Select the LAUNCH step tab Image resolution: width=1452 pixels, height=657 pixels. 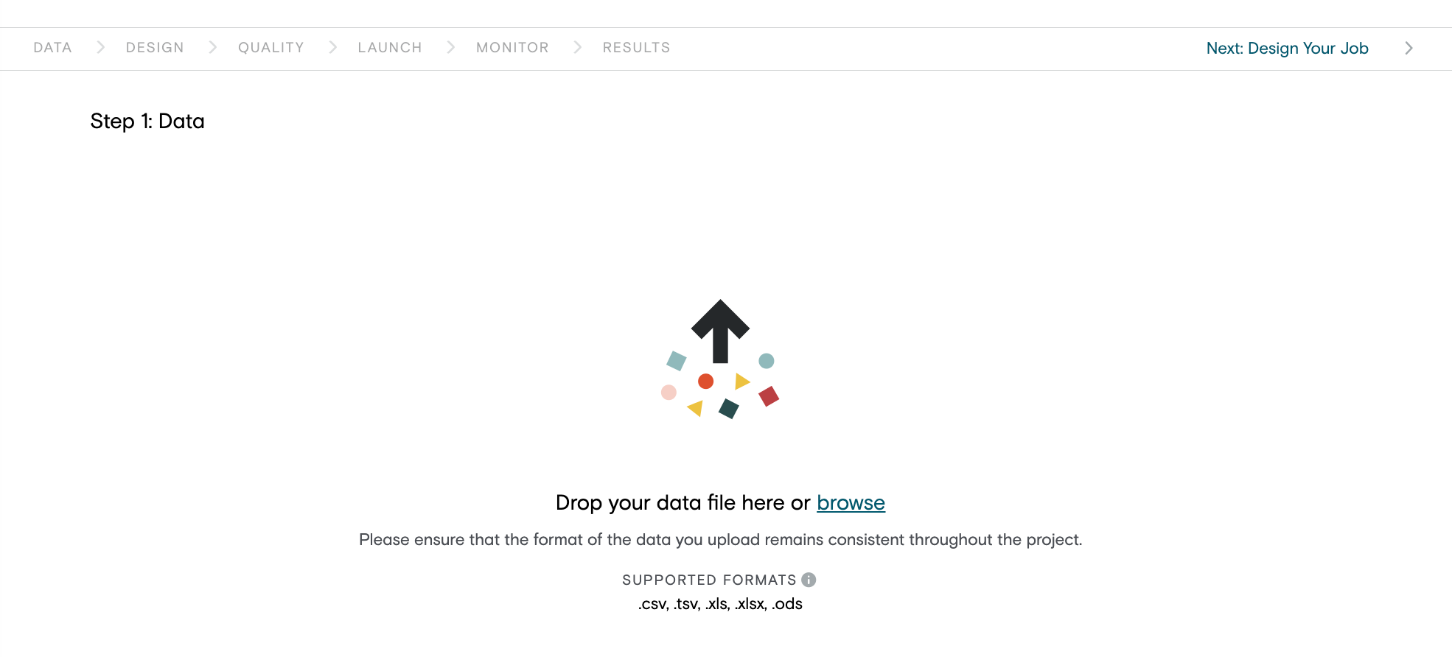tap(390, 47)
